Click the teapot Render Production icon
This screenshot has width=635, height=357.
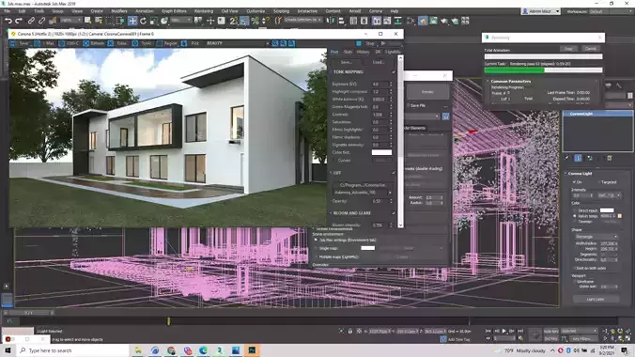[x=444, y=21]
